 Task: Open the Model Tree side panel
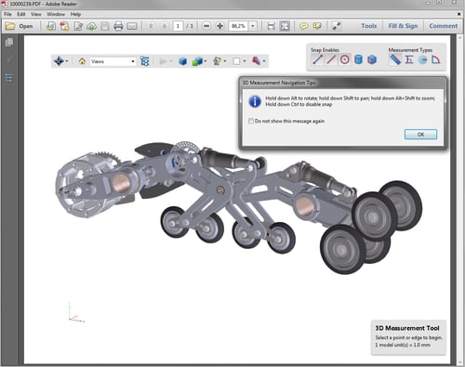[9, 78]
